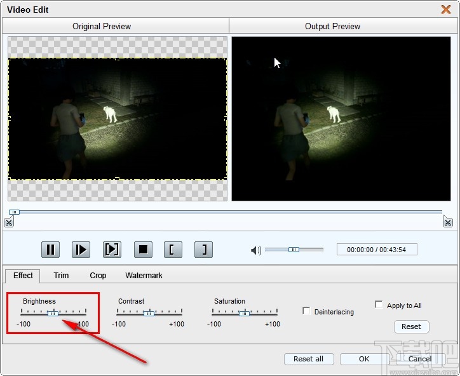Stop the video playback

point(143,250)
